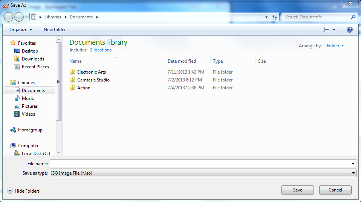Image resolution: width=361 pixels, height=202 pixels.
Task: Open Homegroup in the navigation pane
Action: click(30, 130)
